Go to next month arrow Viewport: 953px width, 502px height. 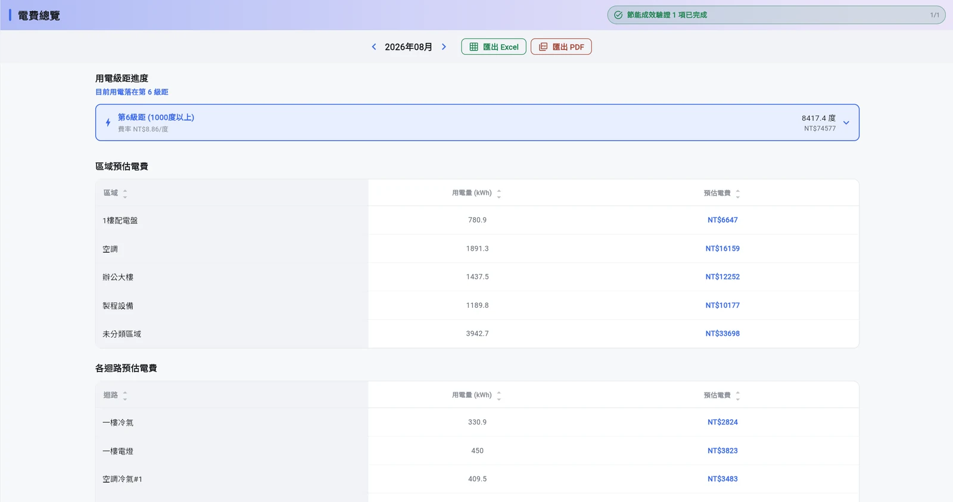(444, 47)
